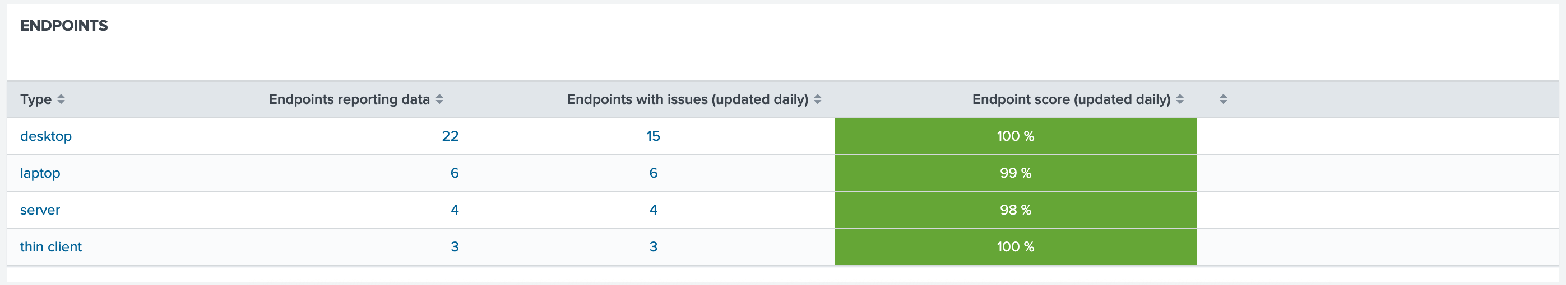
Task: Open the server endpoint type link
Action: 40,211
